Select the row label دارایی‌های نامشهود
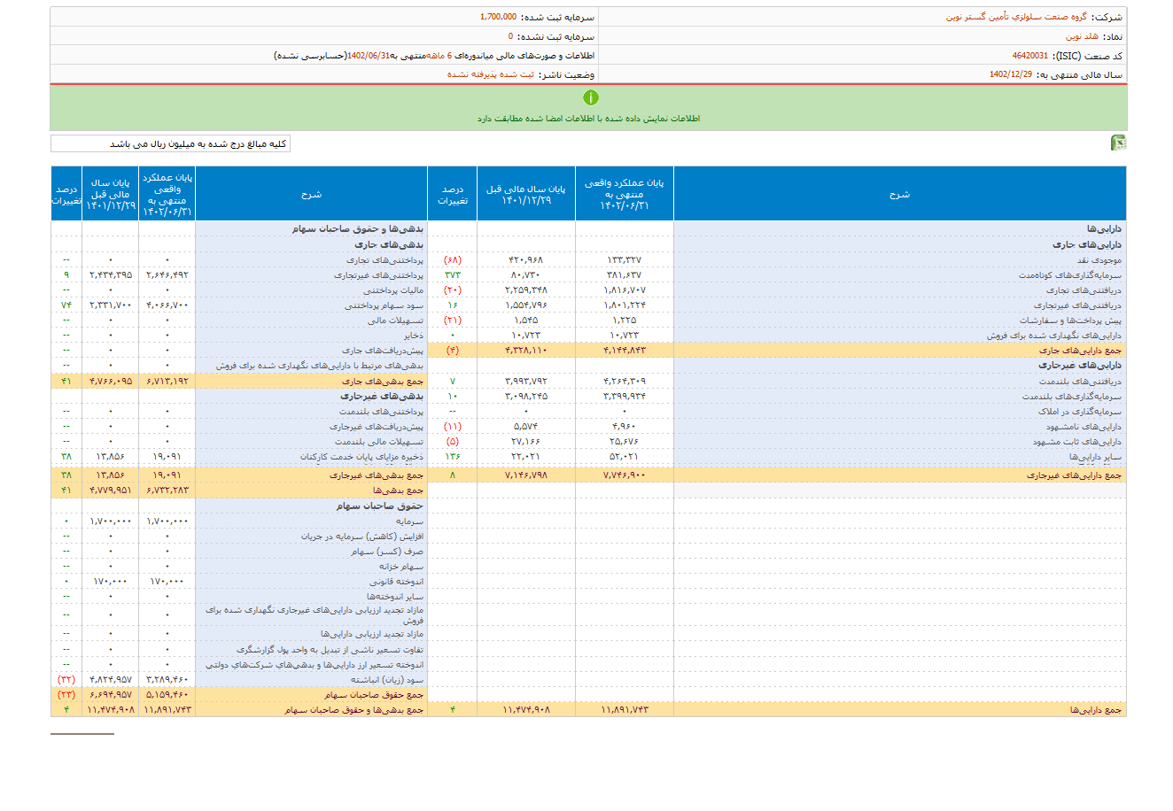Screen dimensions: 1173x811 [x=1084, y=427]
